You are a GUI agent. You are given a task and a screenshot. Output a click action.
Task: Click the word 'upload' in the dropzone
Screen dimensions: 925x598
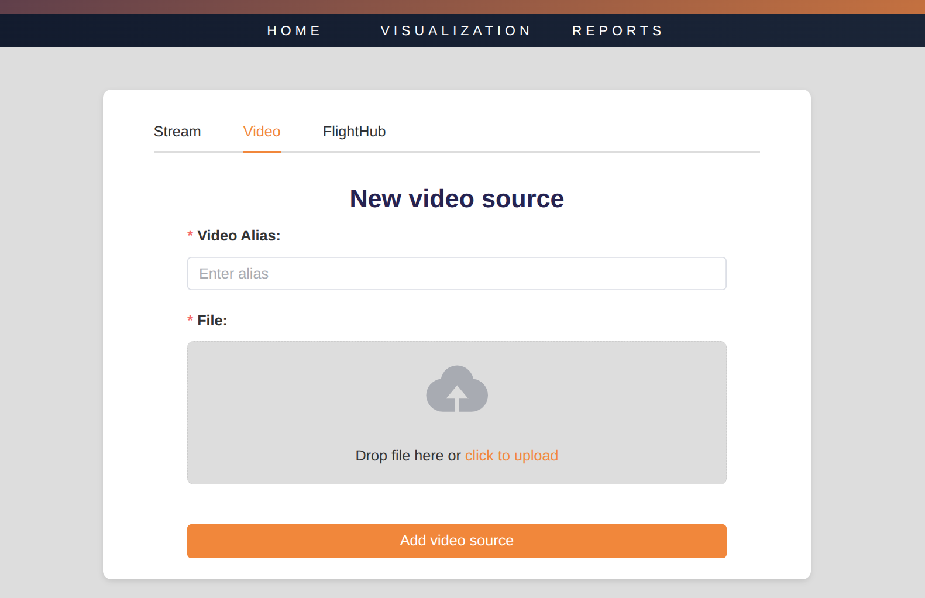[536, 456]
